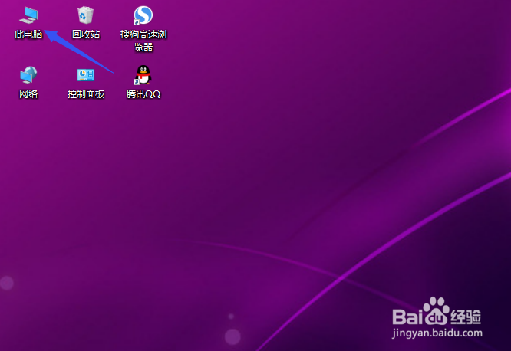
Task: Click the 控制面板 label text
Action: 86,94
